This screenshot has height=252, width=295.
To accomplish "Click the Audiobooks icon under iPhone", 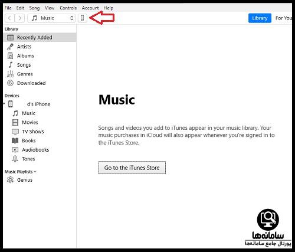I will (x=15, y=150).
